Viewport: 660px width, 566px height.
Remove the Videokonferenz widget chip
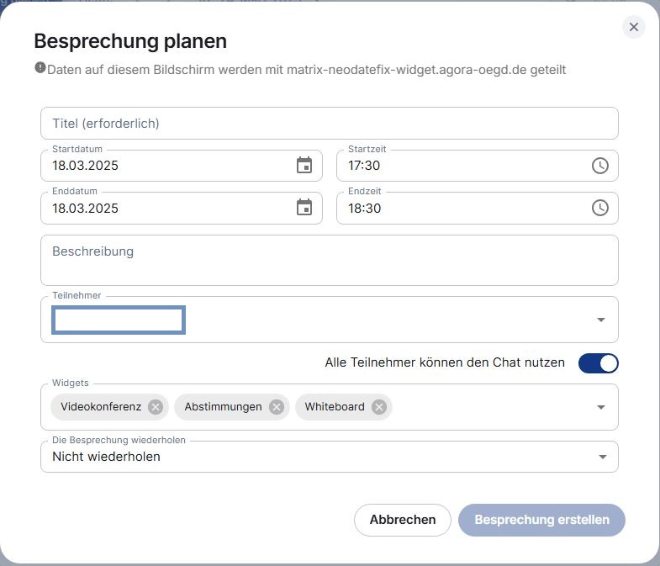click(x=156, y=407)
